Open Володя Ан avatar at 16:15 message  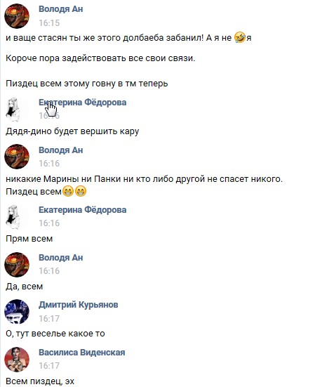(17, 16)
